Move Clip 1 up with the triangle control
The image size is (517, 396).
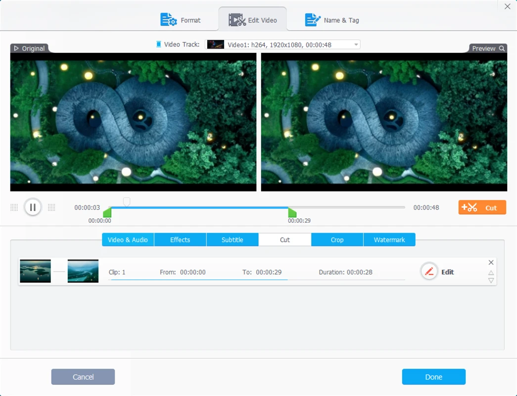click(491, 272)
